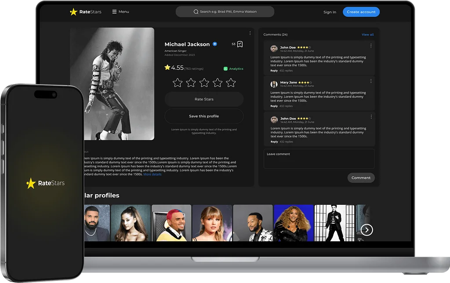Screen dimensions: 450x283
Task: Click in the Leave comment text box
Action: [319, 159]
